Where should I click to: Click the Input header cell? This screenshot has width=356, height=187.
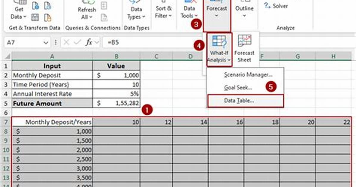pos(52,66)
